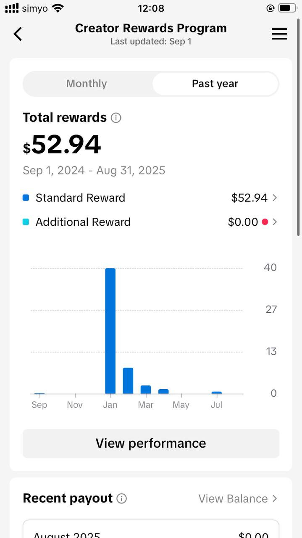Tap the Recent payout info icon
This screenshot has width=302, height=538.
122,498
